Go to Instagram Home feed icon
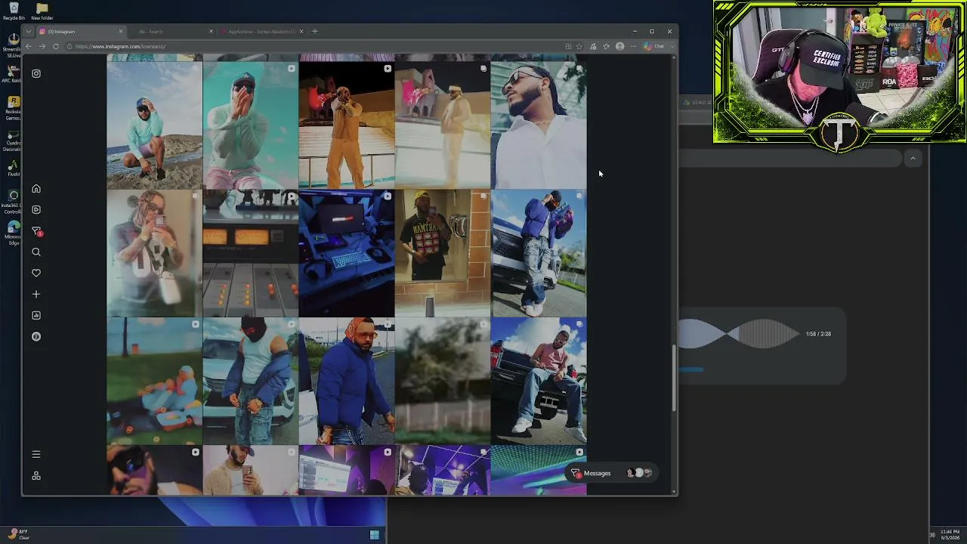The image size is (967, 544). point(36,189)
